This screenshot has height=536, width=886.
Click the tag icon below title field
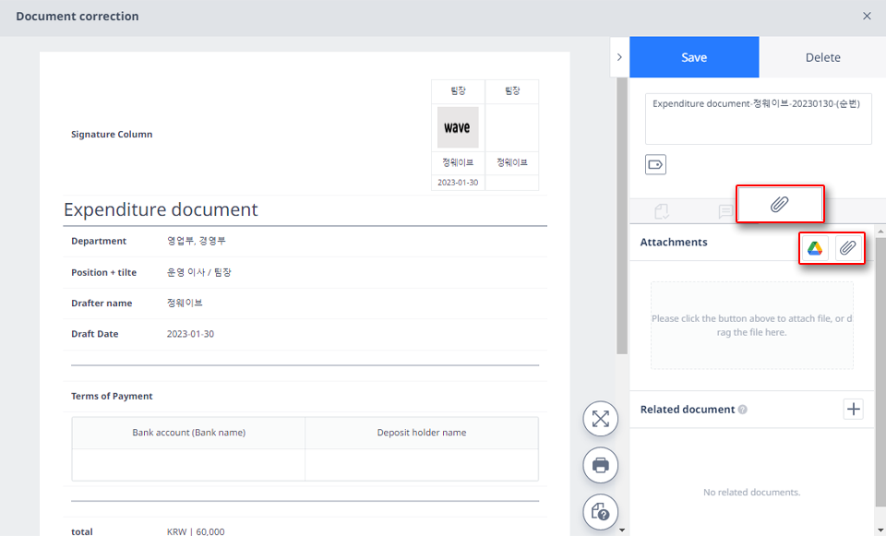656,163
